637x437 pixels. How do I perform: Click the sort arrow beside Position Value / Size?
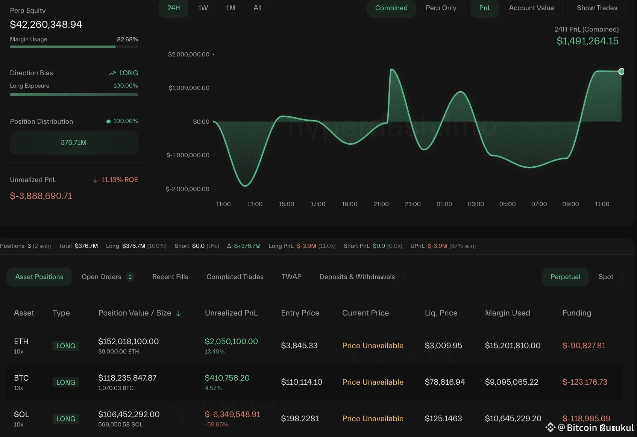coord(179,313)
